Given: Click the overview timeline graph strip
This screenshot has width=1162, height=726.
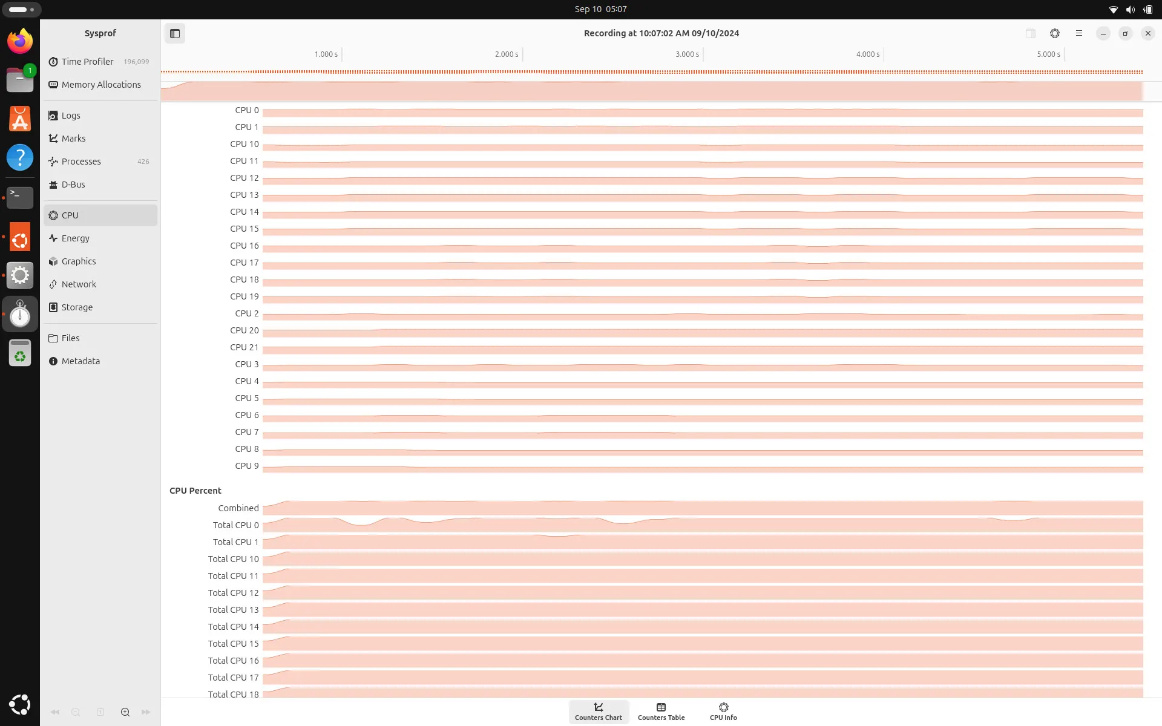Looking at the screenshot, I should [x=651, y=91].
